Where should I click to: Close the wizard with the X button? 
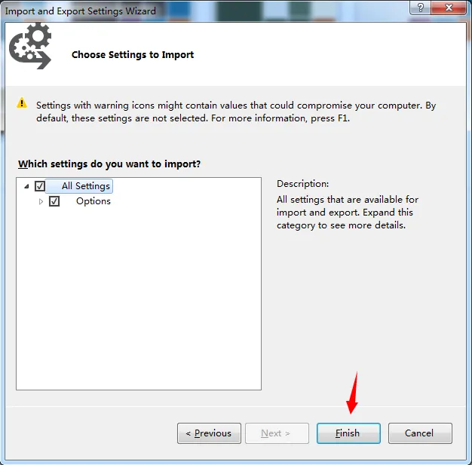[449, 8]
